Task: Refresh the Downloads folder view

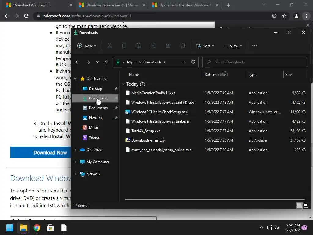Action: click(193, 62)
